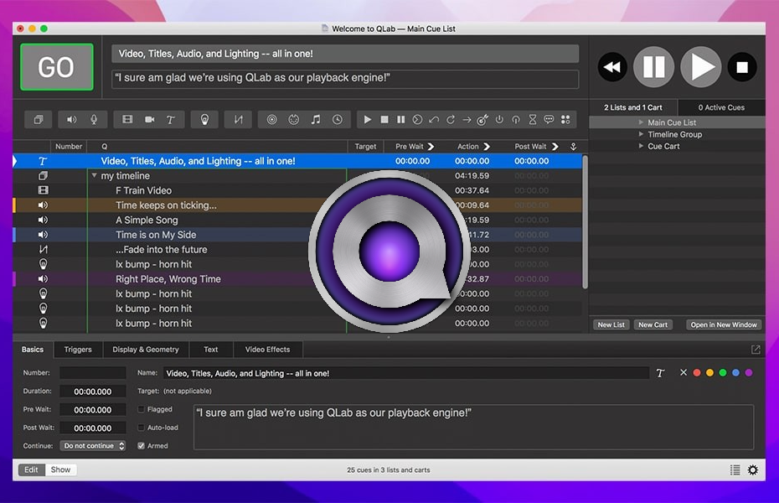
Task: Add a Text cue from the toolbar
Action: click(170, 120)
